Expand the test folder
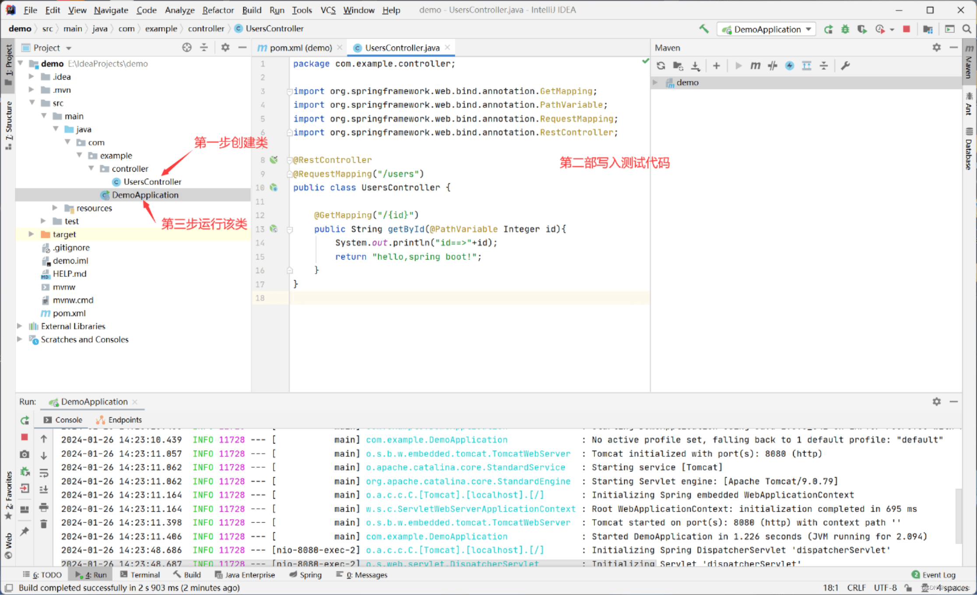This screenshot has height=595, width=977. coord(43,221)
